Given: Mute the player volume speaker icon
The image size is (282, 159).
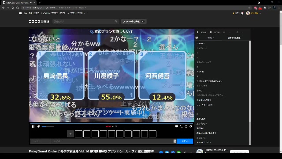Looking at the screenshot, I should [38, 127].
